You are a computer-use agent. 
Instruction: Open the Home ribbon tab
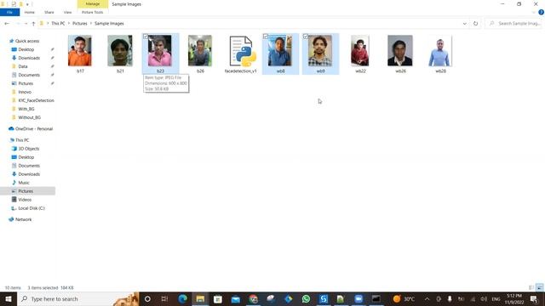[x=30, y=12]
